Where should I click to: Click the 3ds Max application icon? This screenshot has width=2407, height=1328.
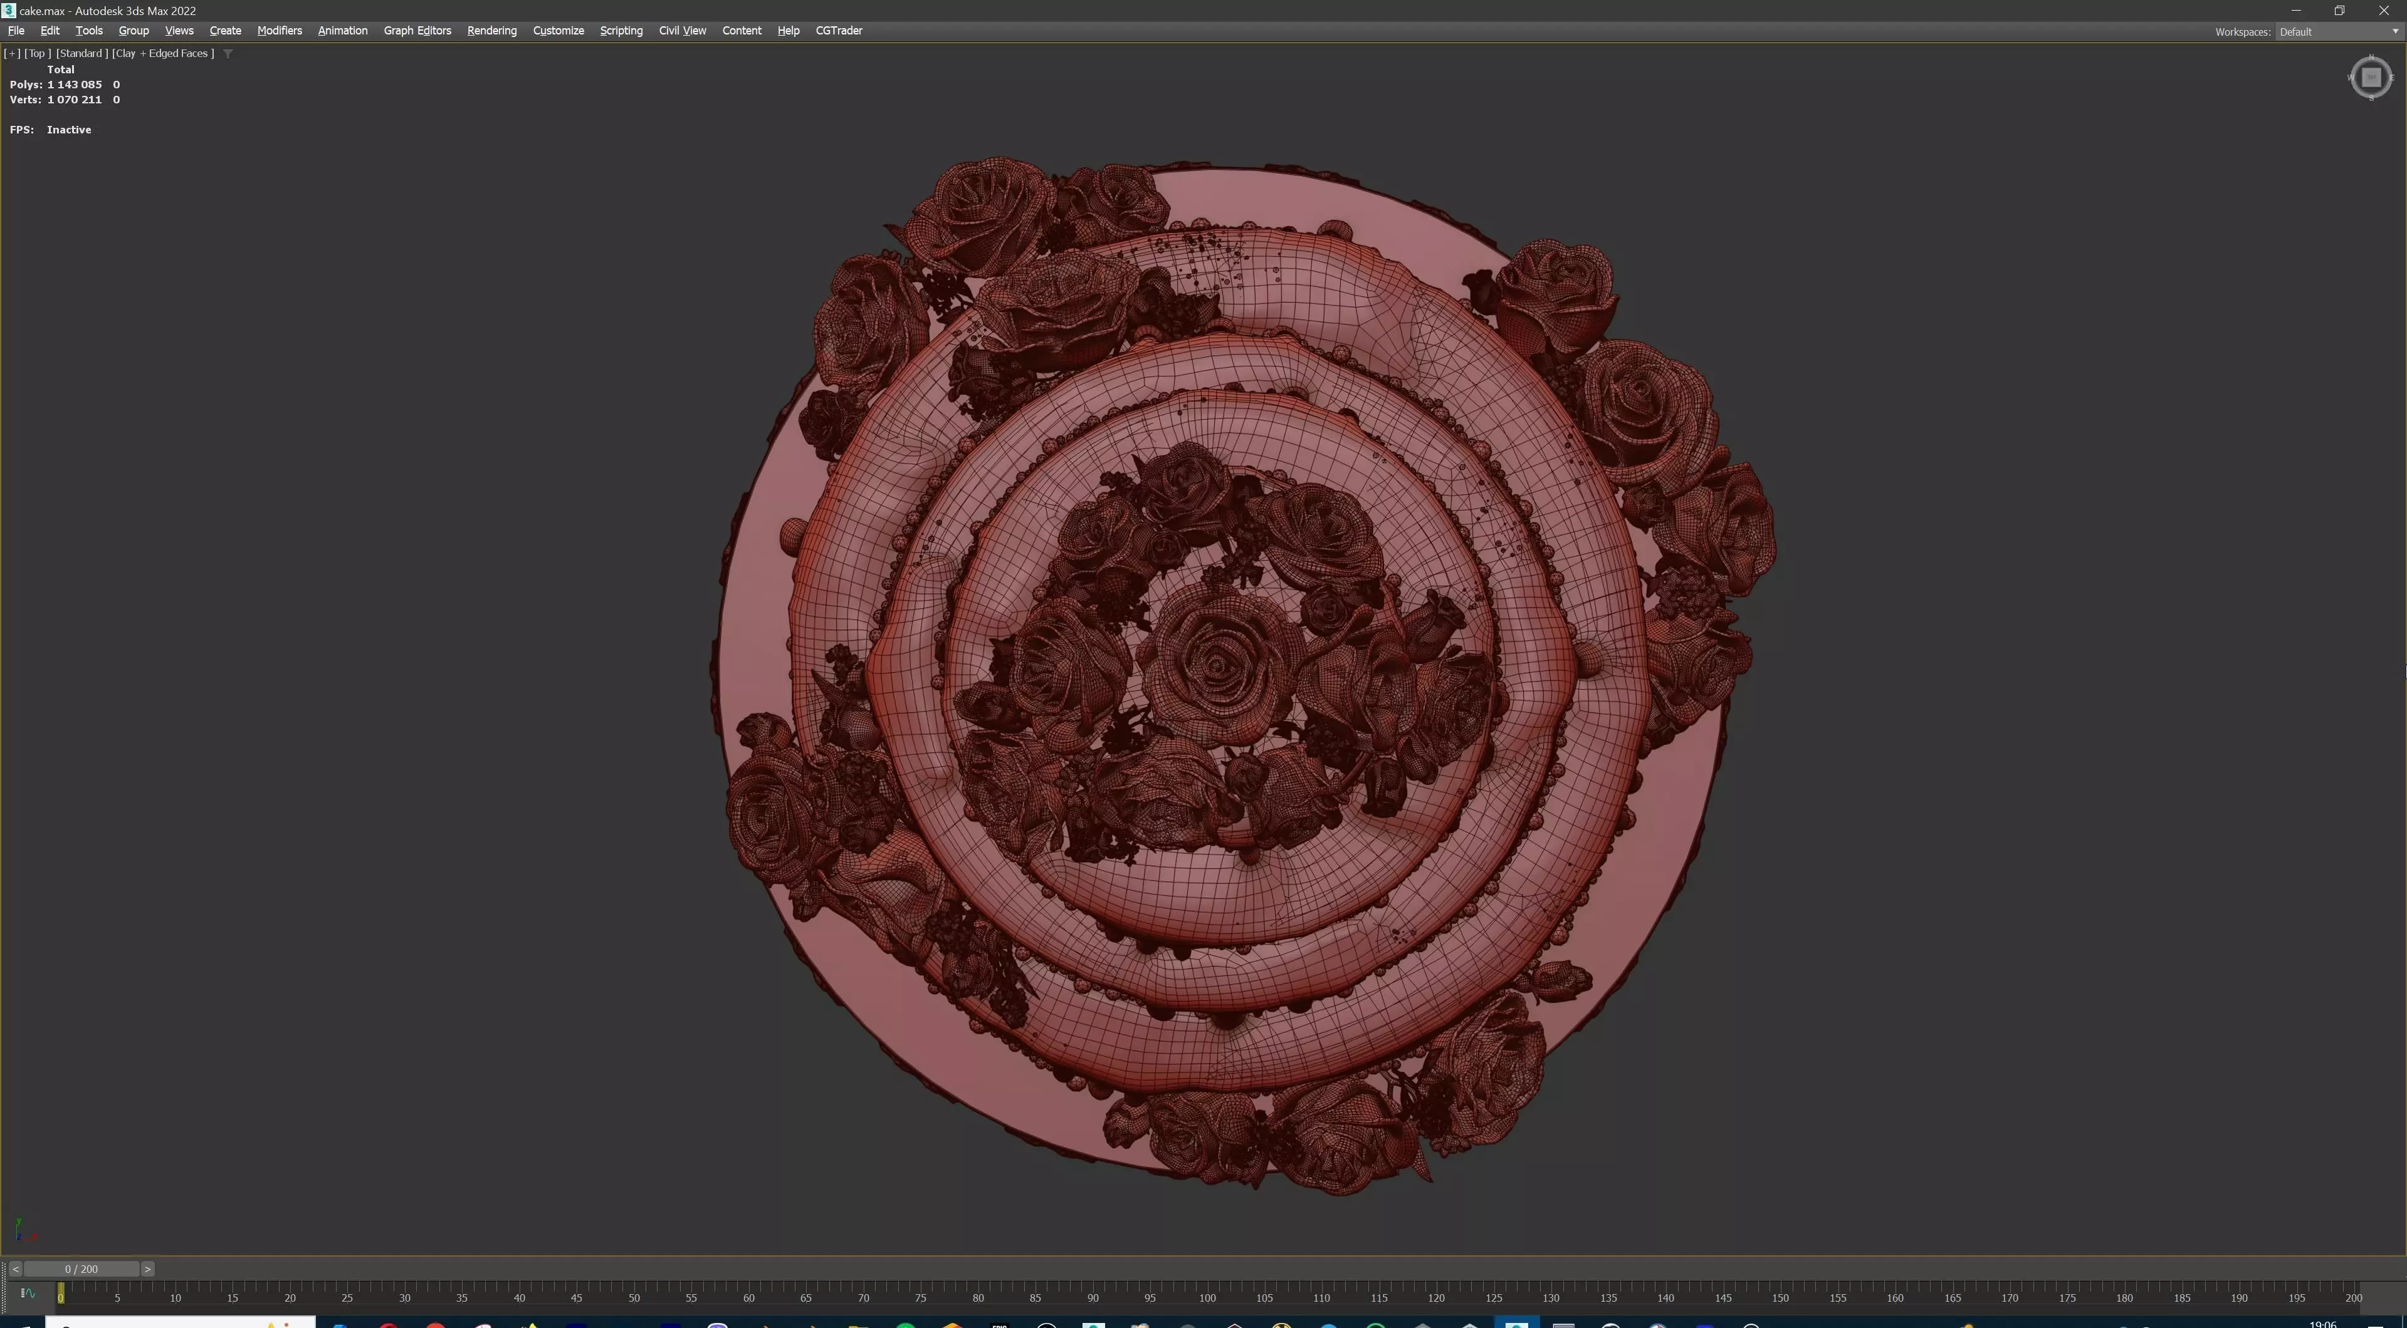pos(8,10)
